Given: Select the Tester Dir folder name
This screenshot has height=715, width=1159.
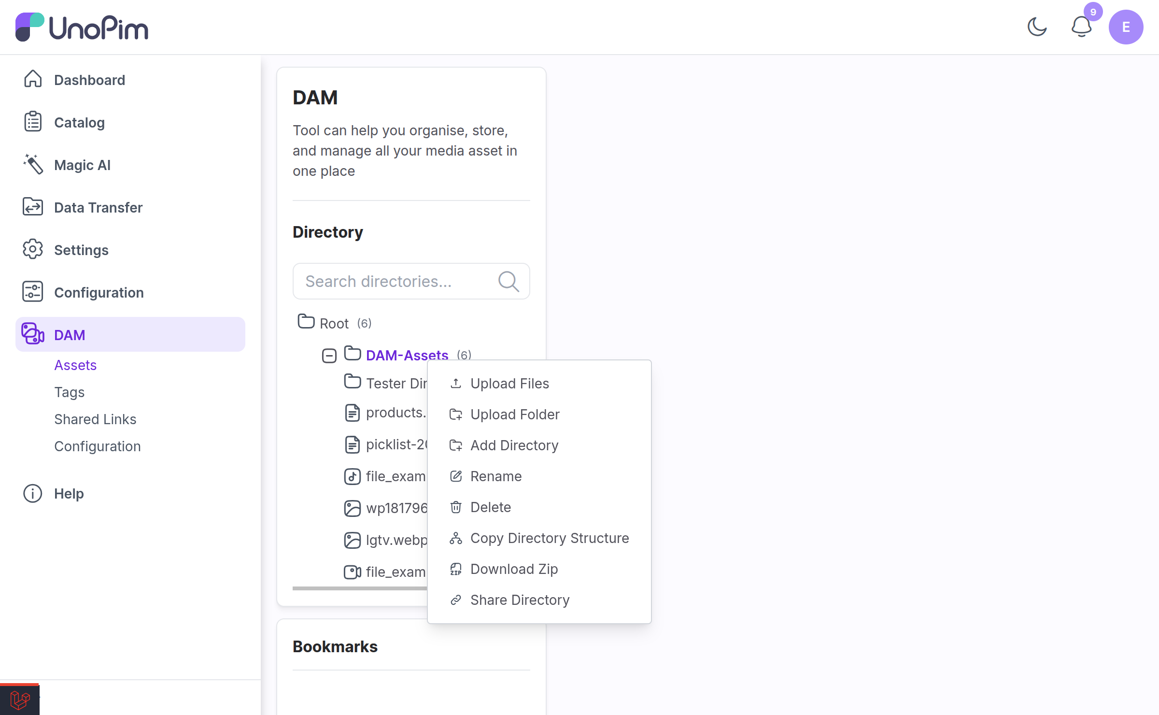Looking at the screenshot, I should coord(396,384).
